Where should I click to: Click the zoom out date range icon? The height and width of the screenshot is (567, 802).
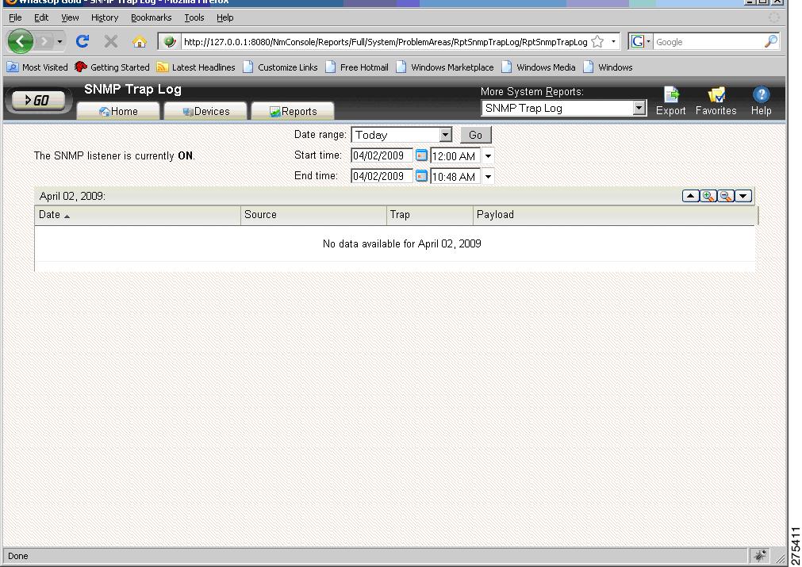pyautogui.click(x=726, y=196)
